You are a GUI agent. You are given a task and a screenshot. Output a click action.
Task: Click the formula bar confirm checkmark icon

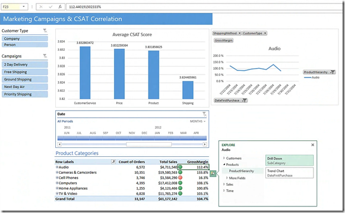[x=50, y=7]
